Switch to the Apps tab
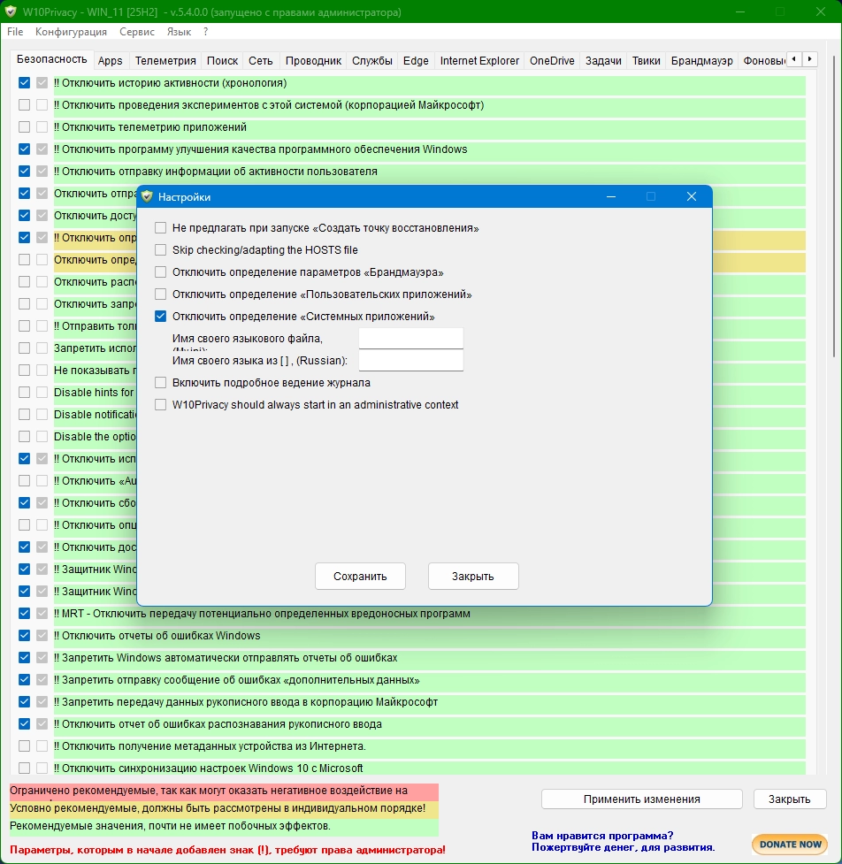Viewport: 842px width, 864px height. coord(111,61)
